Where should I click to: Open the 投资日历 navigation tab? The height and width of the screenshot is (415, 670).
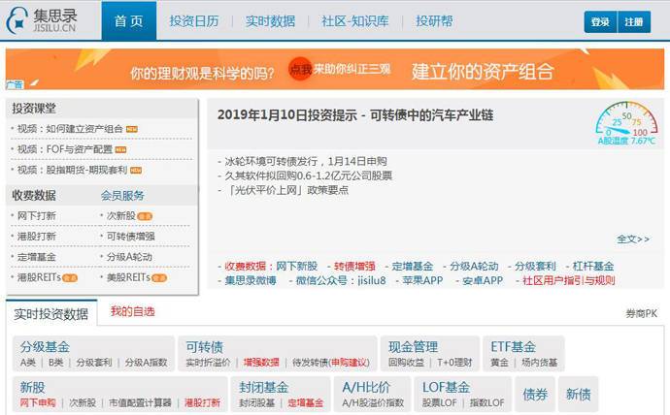(x=196, y=21)
